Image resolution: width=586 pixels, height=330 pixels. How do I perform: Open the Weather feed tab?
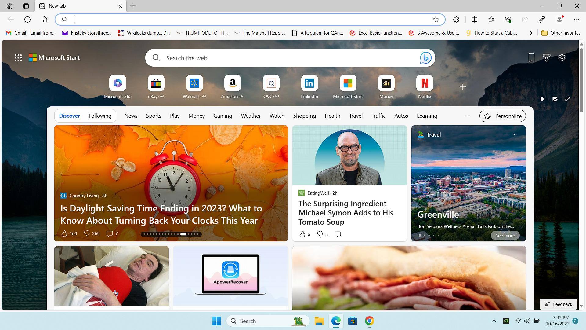point(251,116)
